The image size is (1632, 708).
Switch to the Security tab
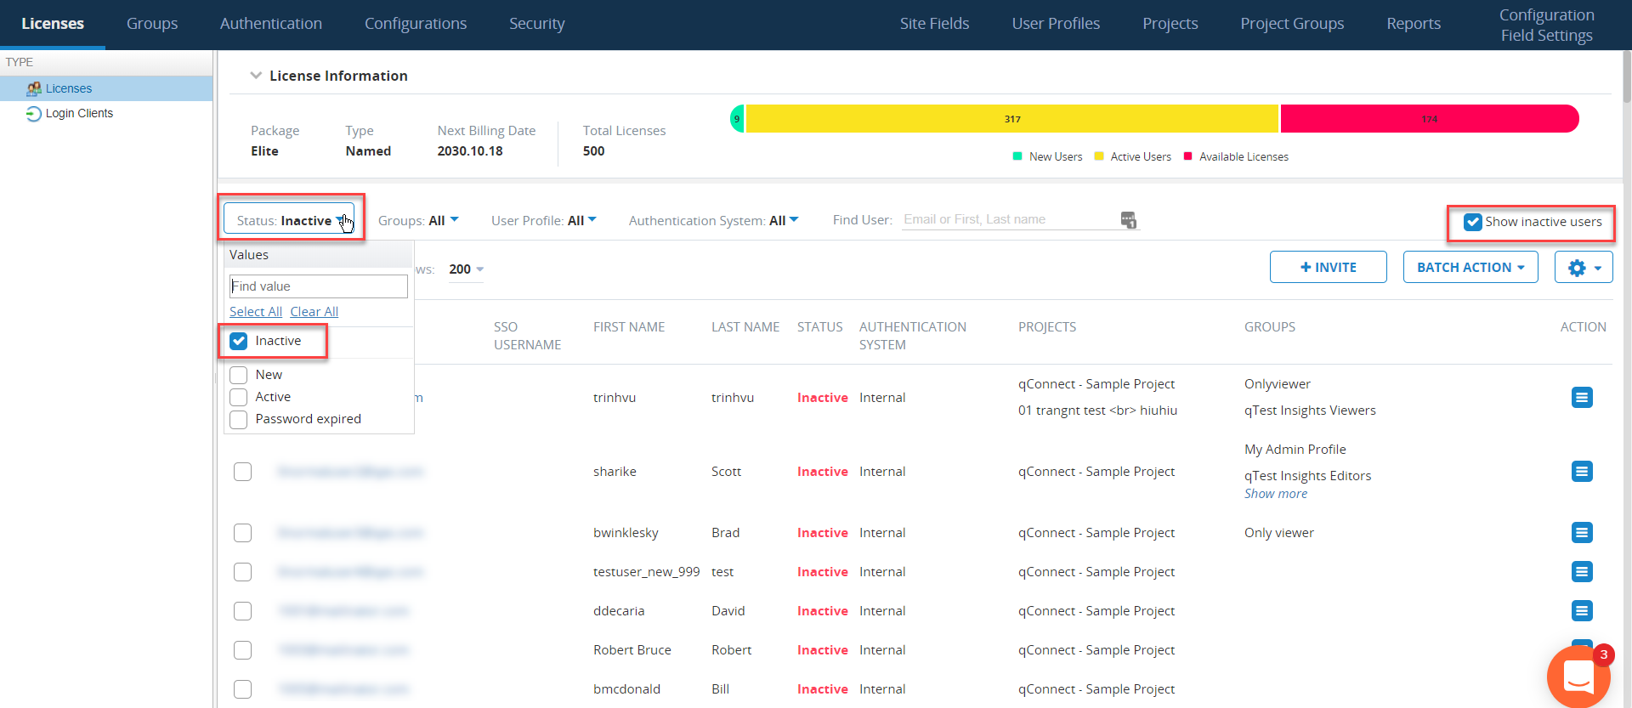coord(536,24)
